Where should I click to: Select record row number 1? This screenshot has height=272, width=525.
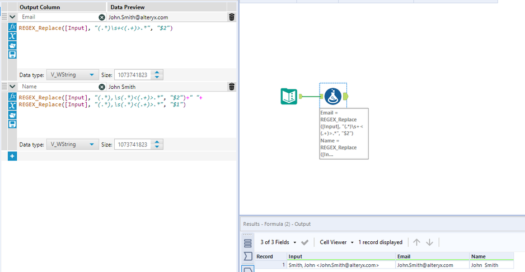(x=271, y=265)
